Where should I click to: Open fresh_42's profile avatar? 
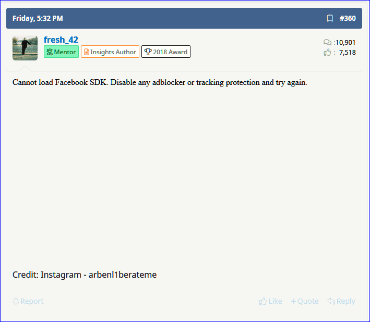[x=25, y=48]
